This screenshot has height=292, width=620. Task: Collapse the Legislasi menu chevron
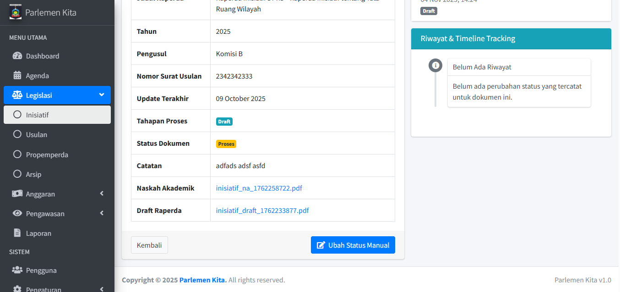click(x=102, y=95)
